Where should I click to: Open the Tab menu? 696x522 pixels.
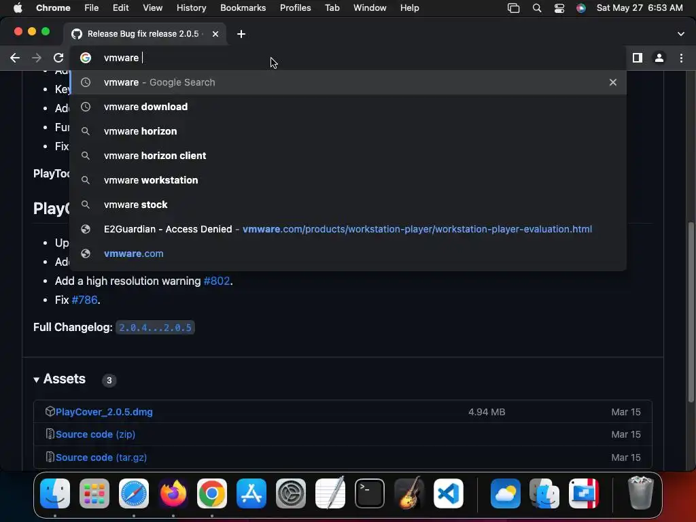(x=332, y=8)
